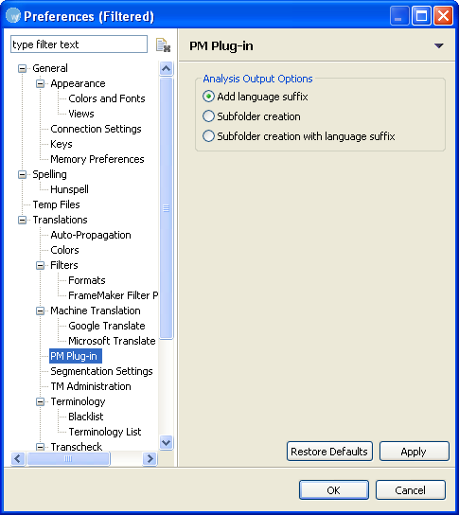This screenshot has width=459, height=515.
Task: Open the PM Plug-in page dropdown arrow
Action: tap(438, 45)
